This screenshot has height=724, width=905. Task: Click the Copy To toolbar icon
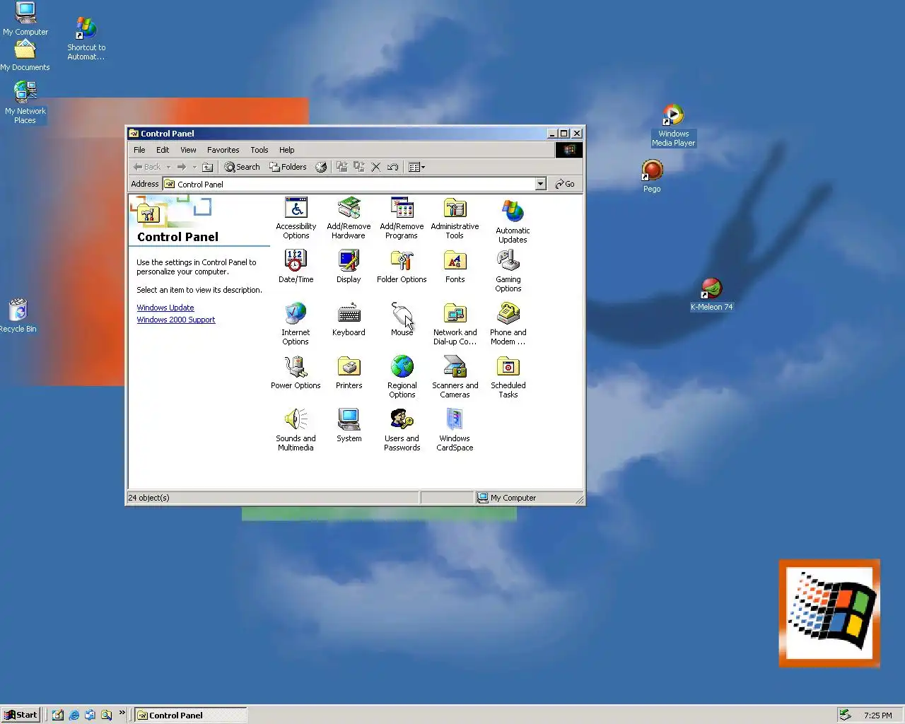tap(359, 167)
